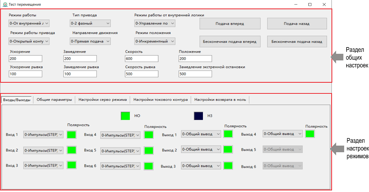Open the Режим положения dropdown
Screen dimensions: 369x192
[155, 41]
